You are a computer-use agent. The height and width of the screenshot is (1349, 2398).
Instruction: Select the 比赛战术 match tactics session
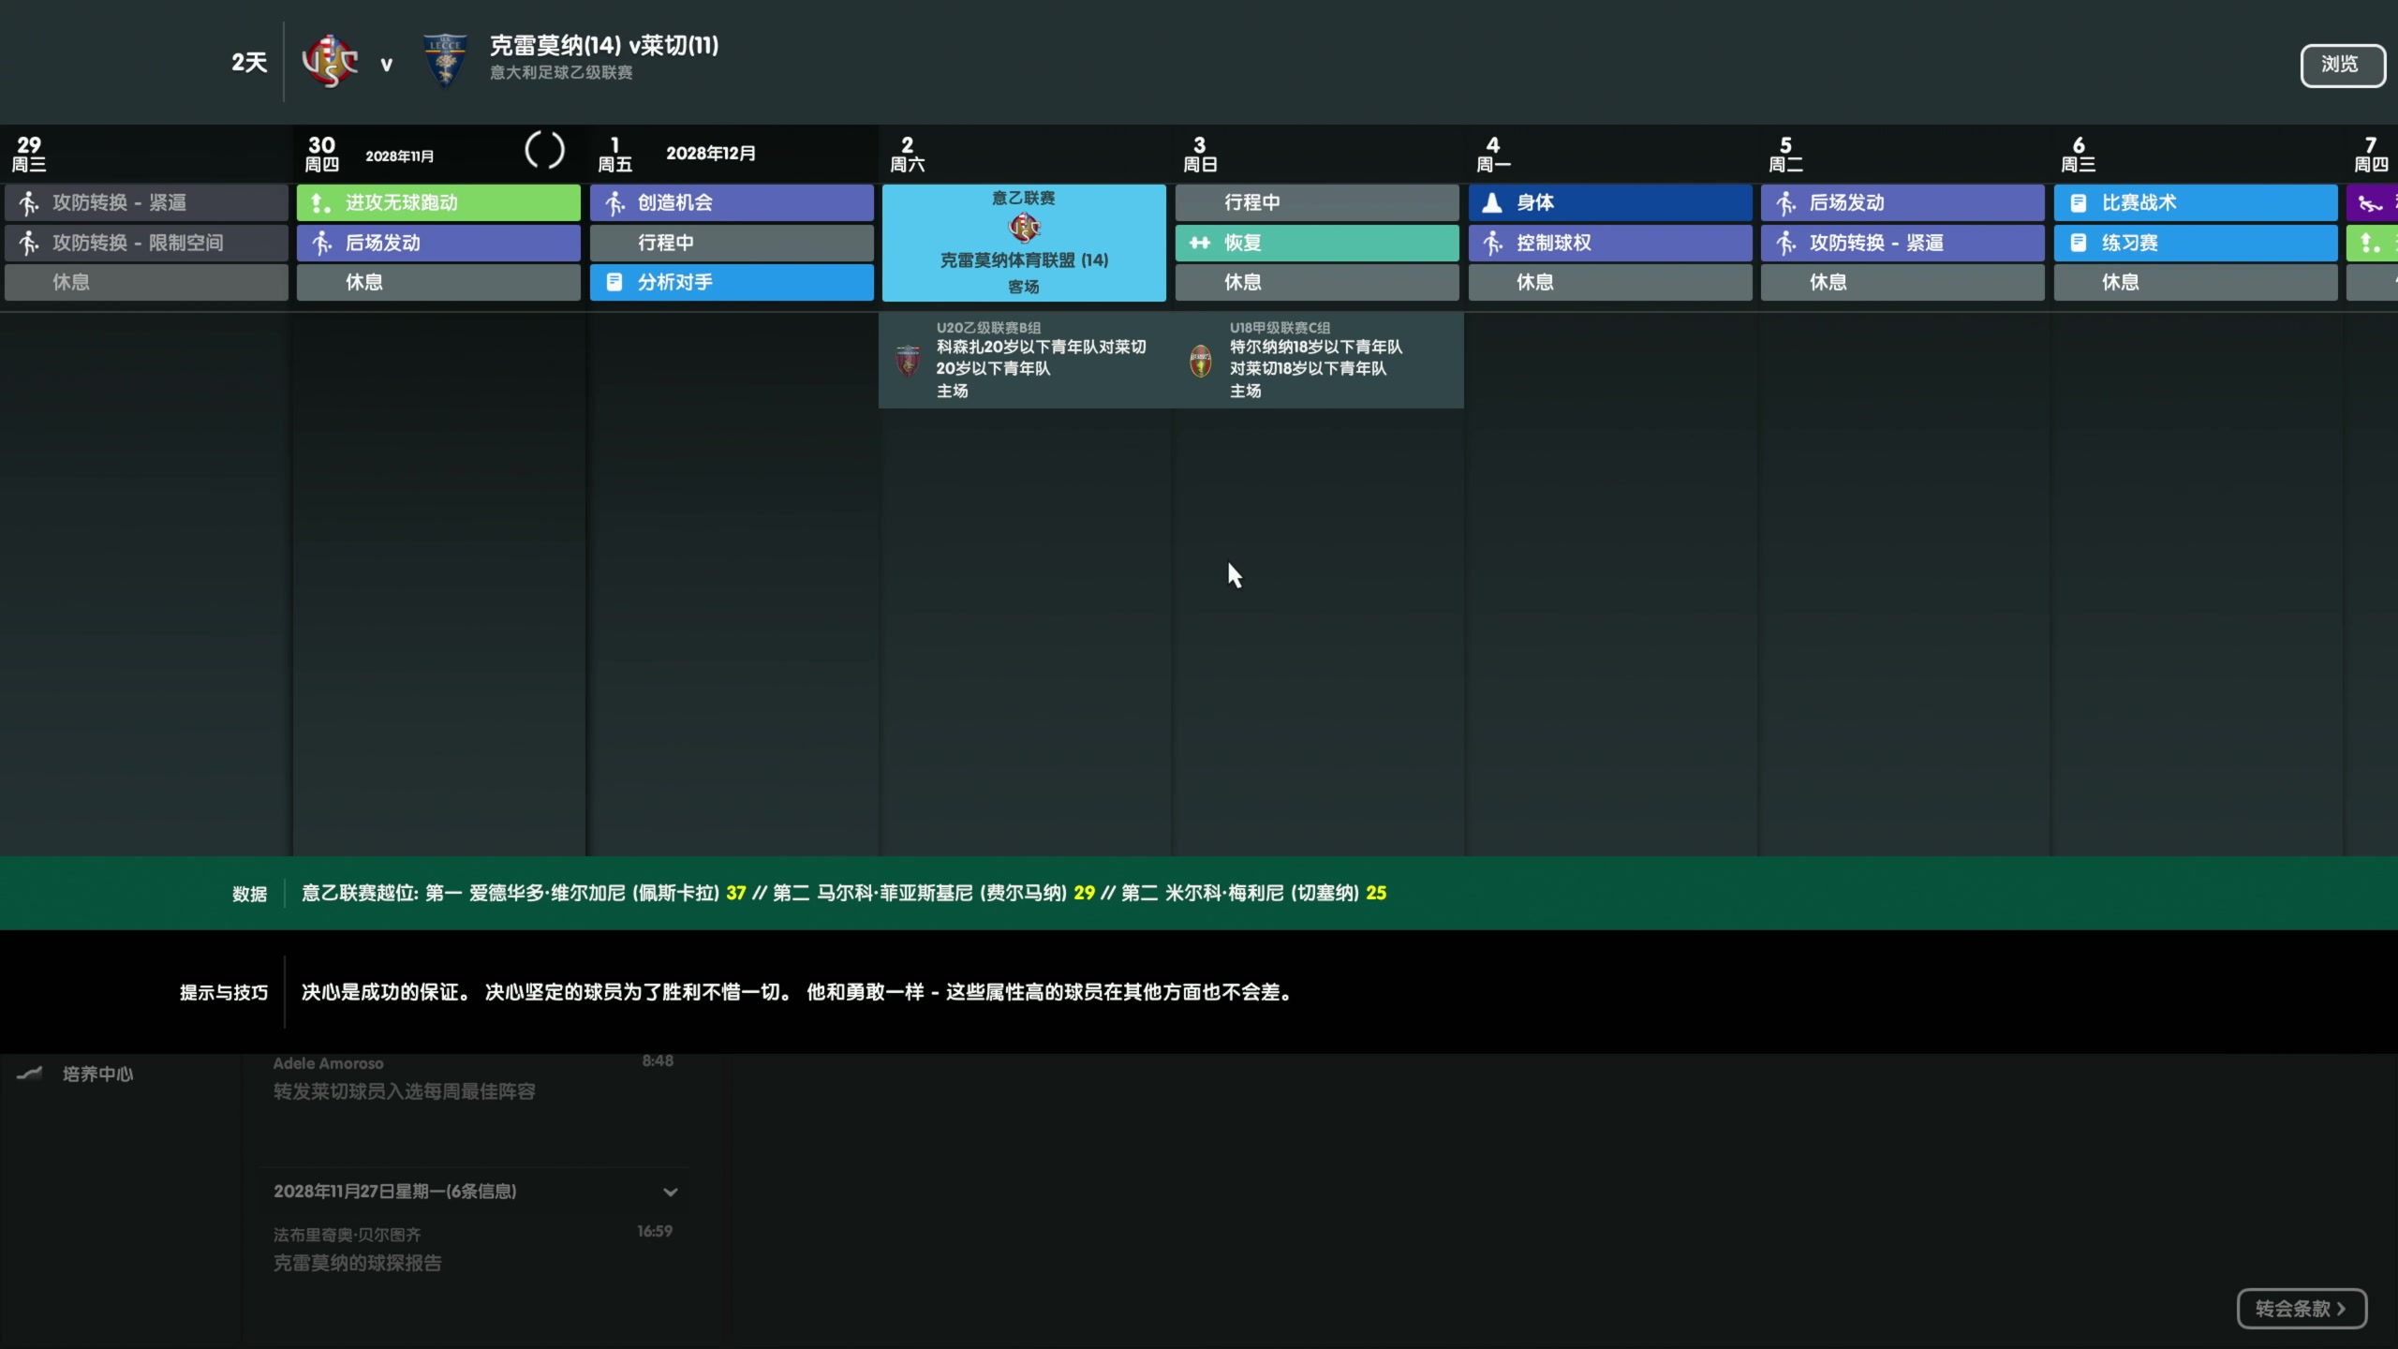point(2196,202)
